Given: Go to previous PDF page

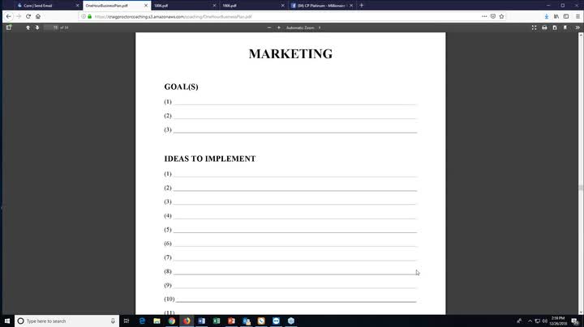Looking at the screenshot, I should coord(28,28).
